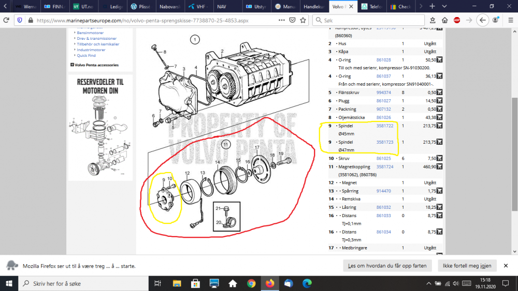Open Industrimotorer sidebar link
This screenshot has height=291, width=518.
(x=91, y=50)
